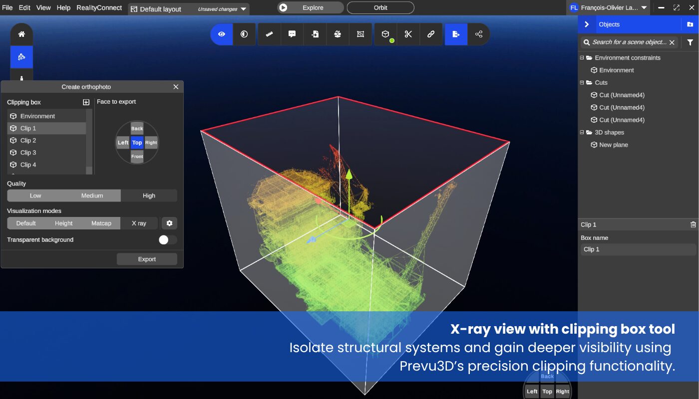Click the highlighted export document icon
Screen dimensions: 699x399
pos(456,34)
